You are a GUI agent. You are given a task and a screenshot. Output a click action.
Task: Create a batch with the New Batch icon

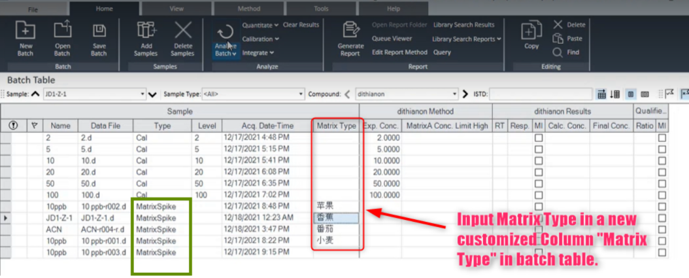click(x=25, y=30)
